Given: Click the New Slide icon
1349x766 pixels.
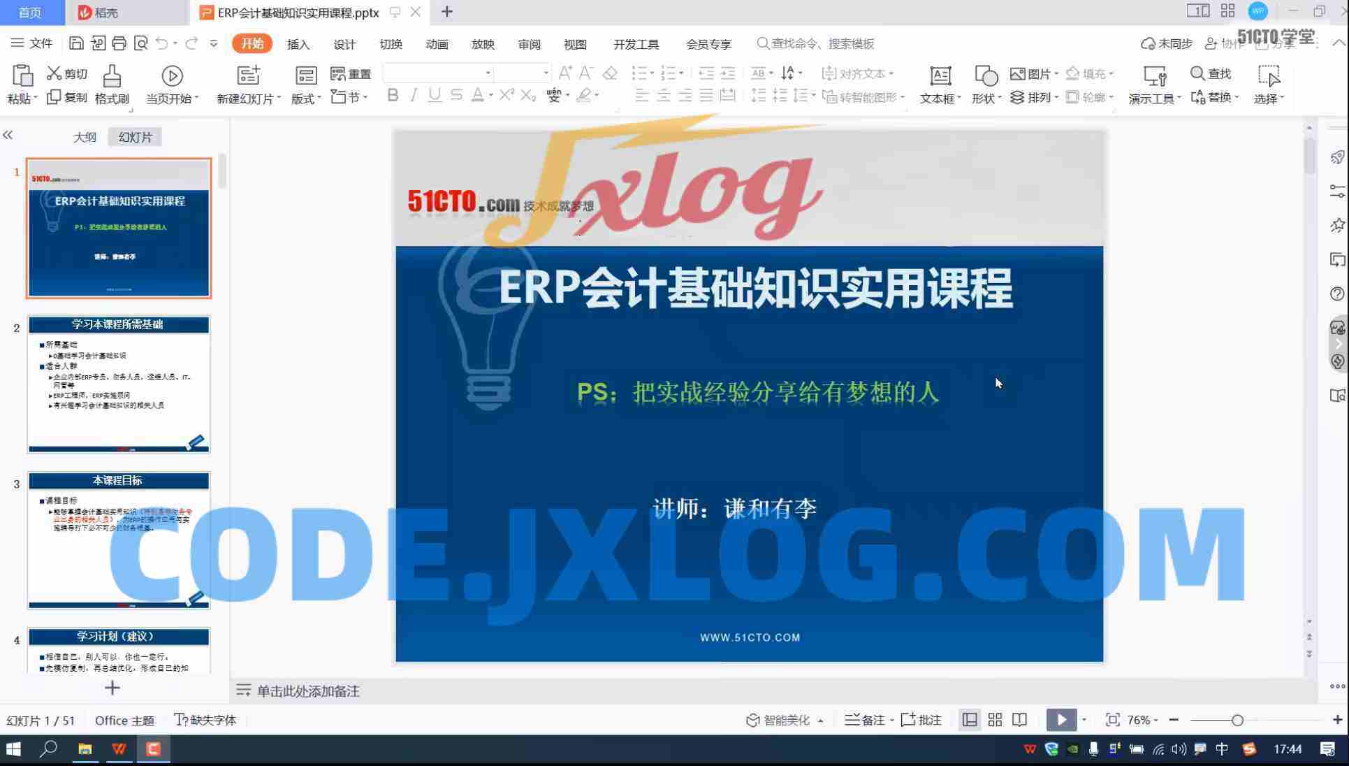Looking at the screenshot, I should click(249, 75).
